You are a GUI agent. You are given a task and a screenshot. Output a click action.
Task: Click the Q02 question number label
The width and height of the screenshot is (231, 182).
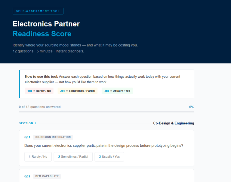pyautogui.click(x=27, y=176)
